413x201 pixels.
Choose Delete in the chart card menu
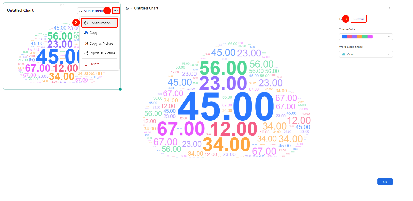99,64
